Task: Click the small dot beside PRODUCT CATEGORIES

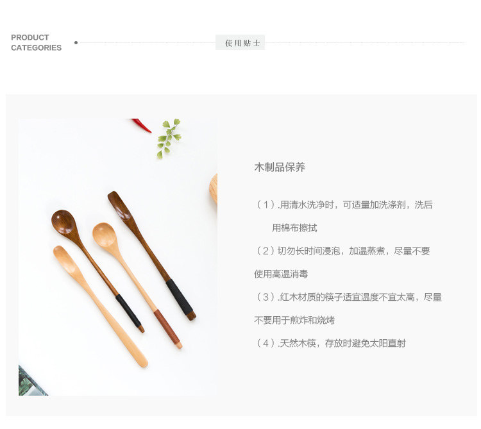Action: [x=76, y=42]
